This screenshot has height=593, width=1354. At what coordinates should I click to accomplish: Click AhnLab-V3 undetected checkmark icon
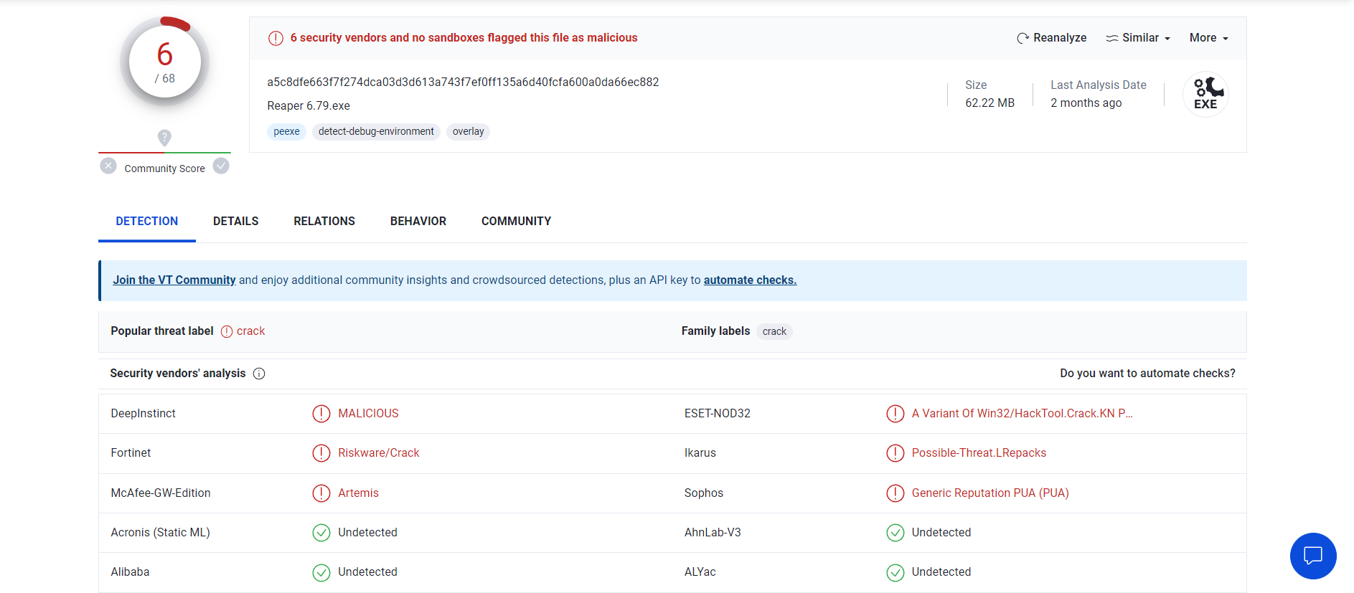(895, 533)
